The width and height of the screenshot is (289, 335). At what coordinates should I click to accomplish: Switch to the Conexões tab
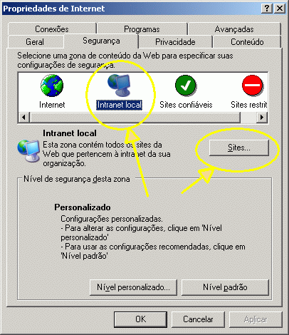click(x=52, y=29)
